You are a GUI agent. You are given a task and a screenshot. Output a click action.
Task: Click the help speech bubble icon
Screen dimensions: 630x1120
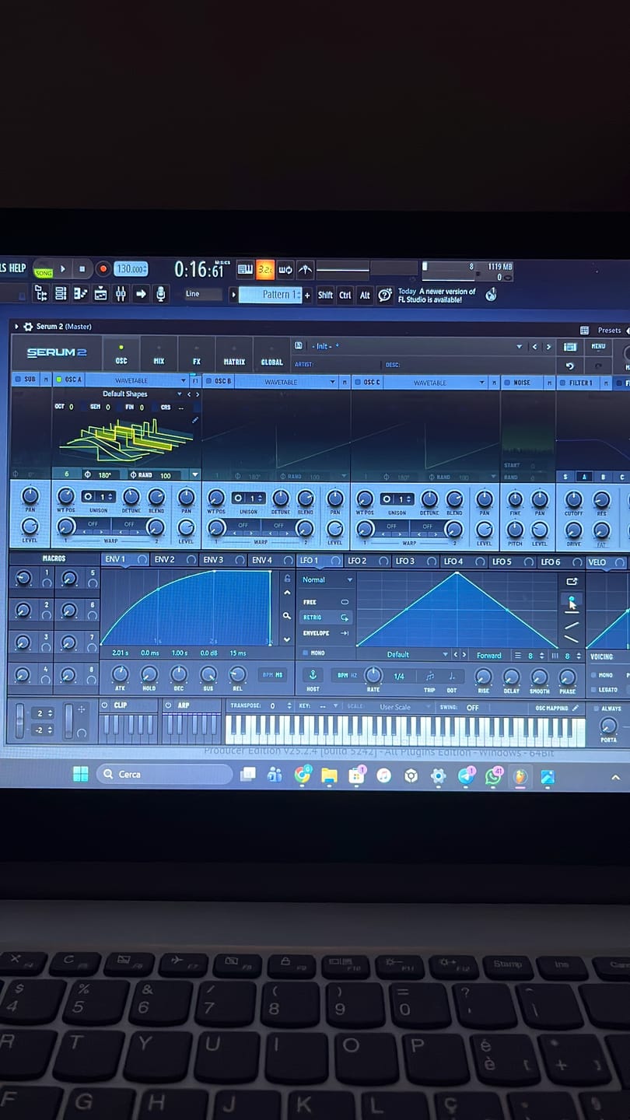(385, 295)
